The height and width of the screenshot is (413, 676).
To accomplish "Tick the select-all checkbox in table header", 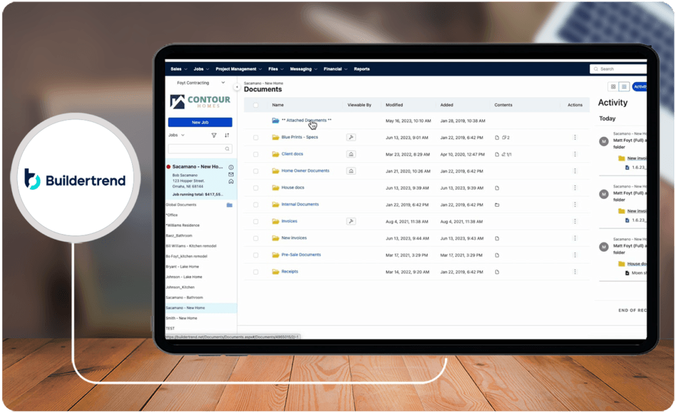I will tap(255, 105).
